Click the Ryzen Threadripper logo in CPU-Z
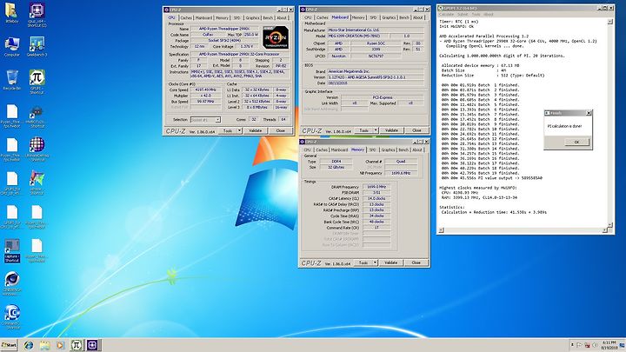 coord(276,37)
